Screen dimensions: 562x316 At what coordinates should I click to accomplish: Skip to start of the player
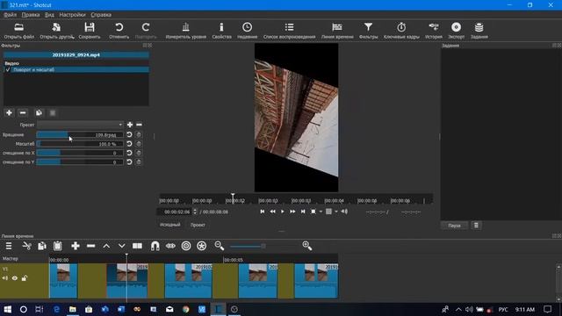pyautogui.click(x=263, y=212)
